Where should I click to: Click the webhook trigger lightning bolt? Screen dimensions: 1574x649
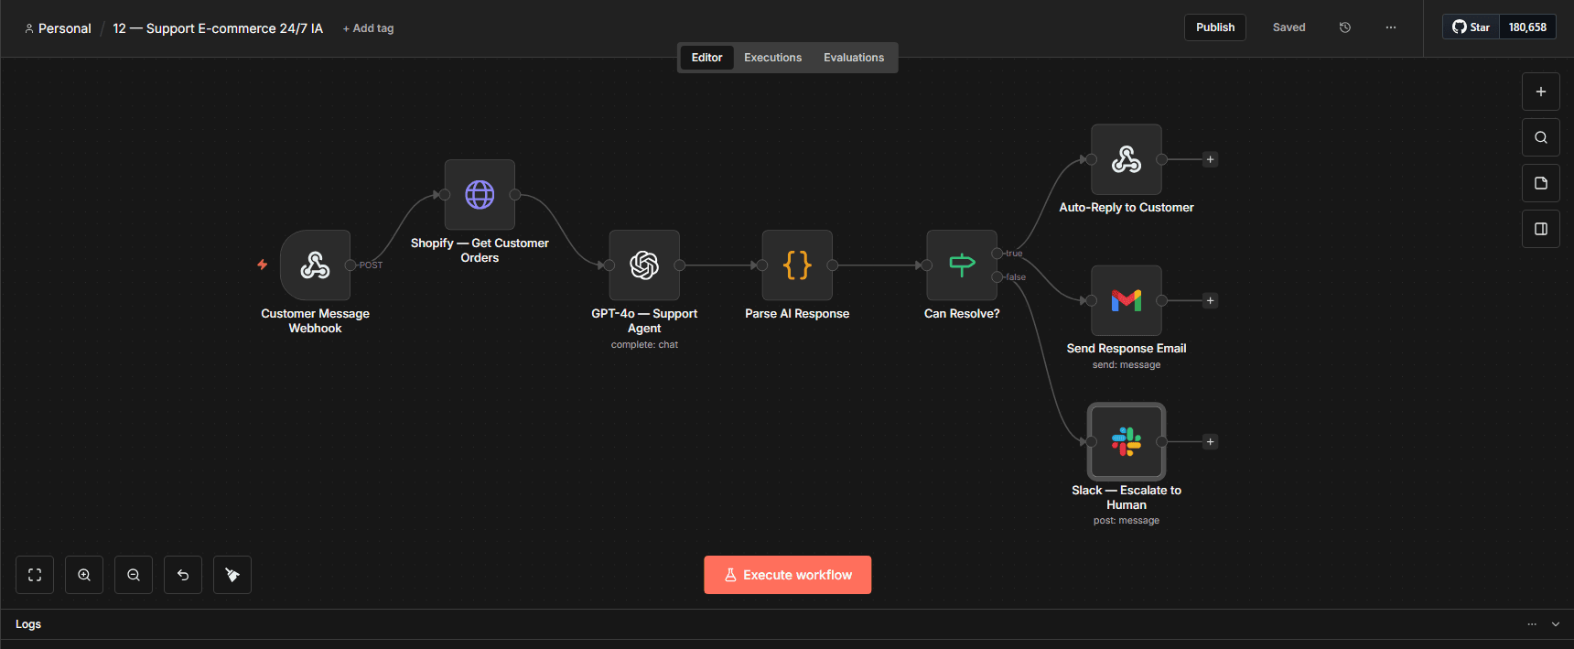[263, 265]
